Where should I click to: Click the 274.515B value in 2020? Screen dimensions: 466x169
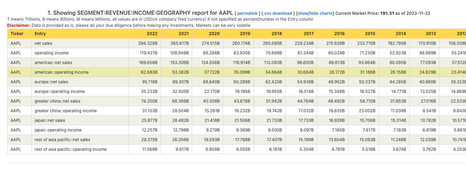210,43
